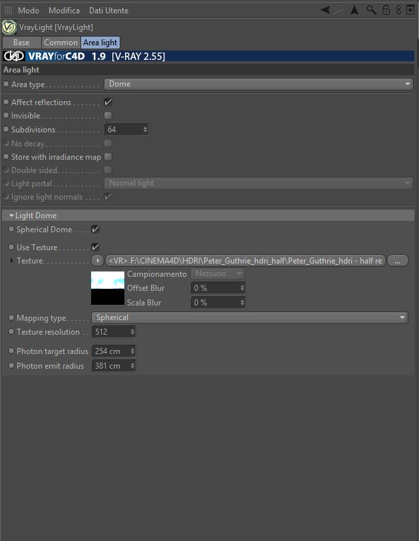Toggle the Spherical Dome checkbox
The width and height of the screenshot is (419, 541).
96,229
